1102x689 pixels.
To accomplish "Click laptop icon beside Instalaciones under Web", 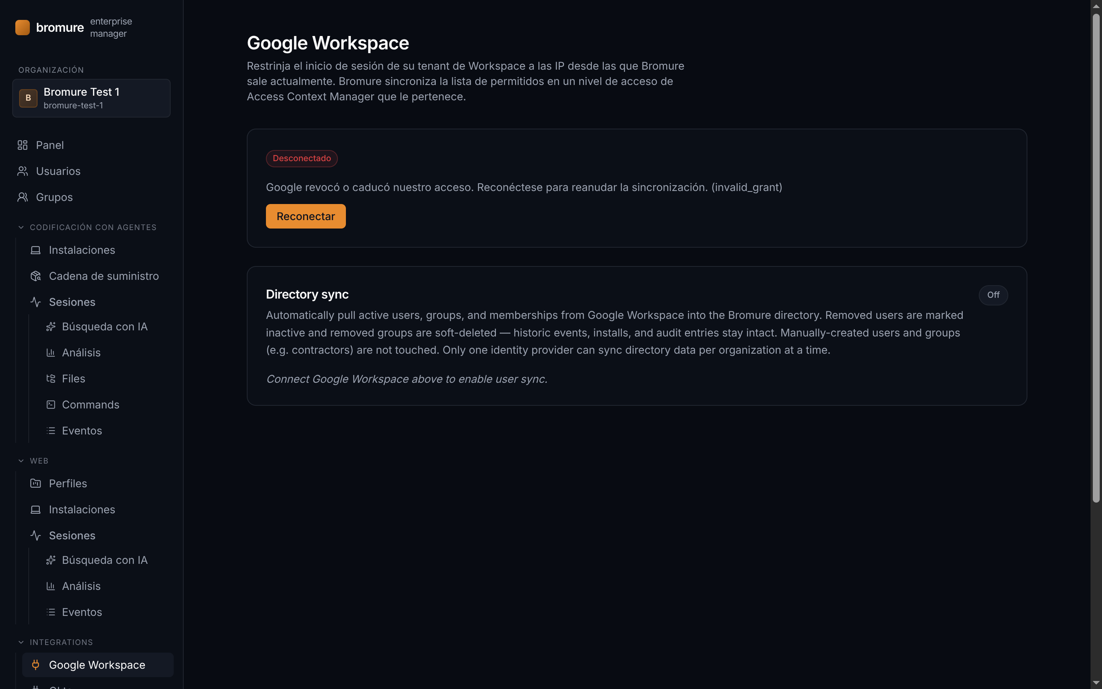I will point(36,509).
